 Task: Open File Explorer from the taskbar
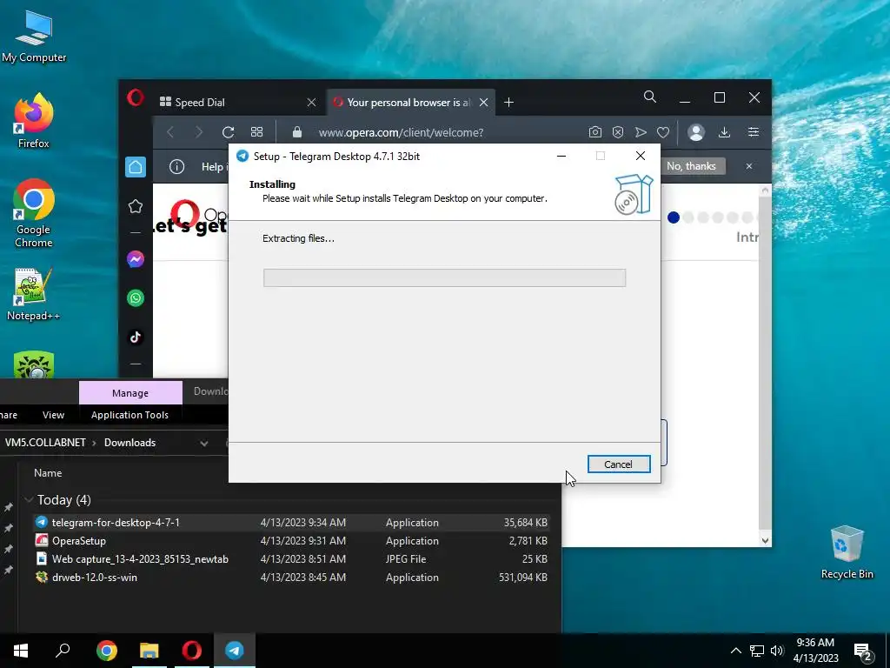149,651
